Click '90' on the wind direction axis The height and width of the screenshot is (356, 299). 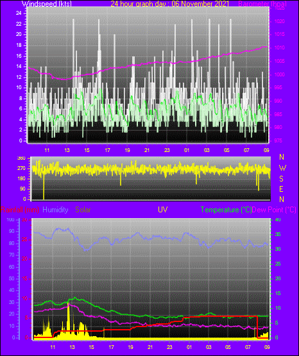(22, 189)
